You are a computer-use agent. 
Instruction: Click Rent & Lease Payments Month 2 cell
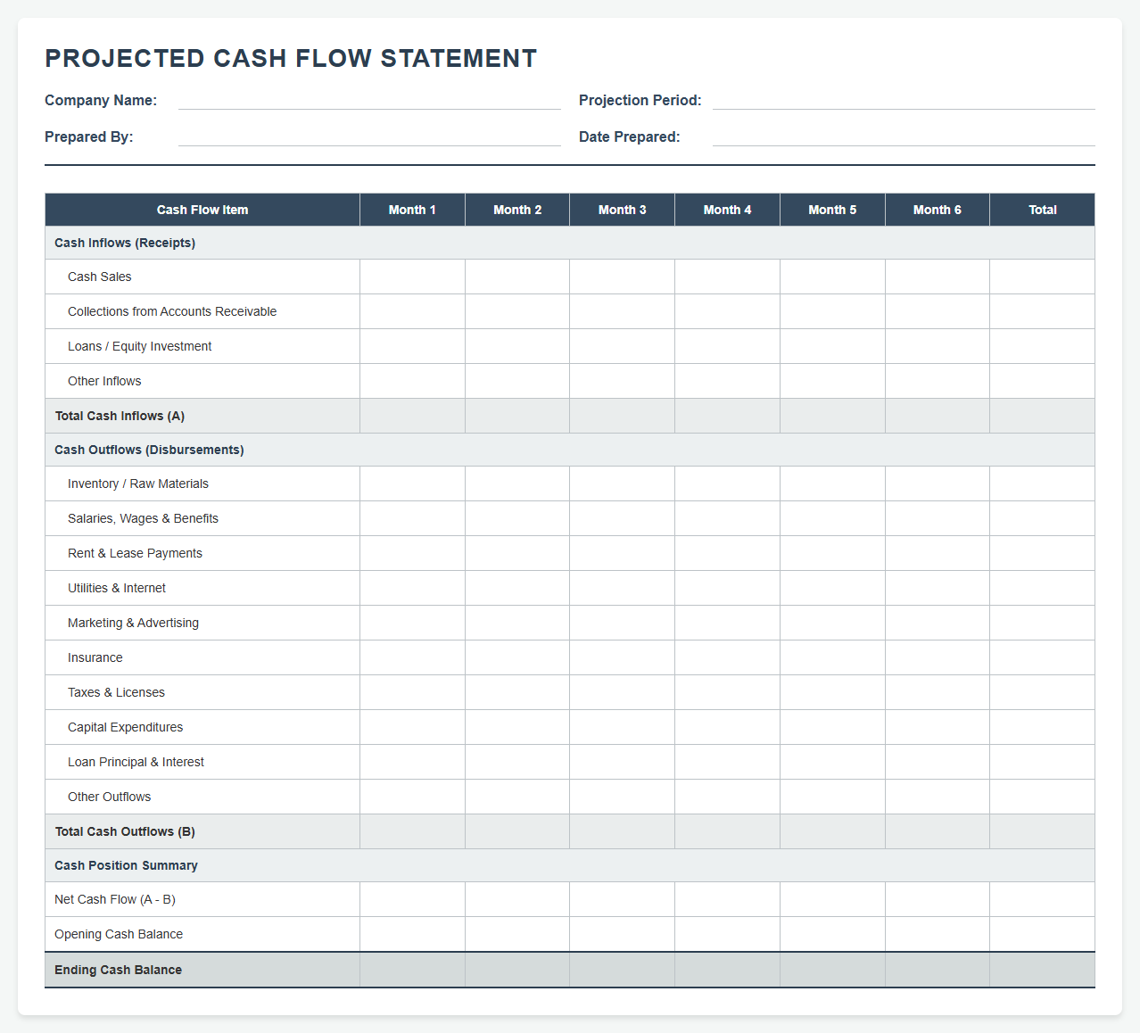(x=517, y=553)
